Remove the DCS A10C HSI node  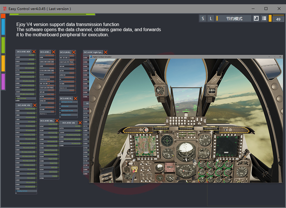click(x=34, y=105)
